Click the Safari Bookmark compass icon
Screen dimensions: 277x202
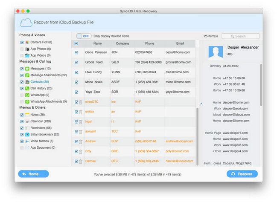click(x=27, y=135)
